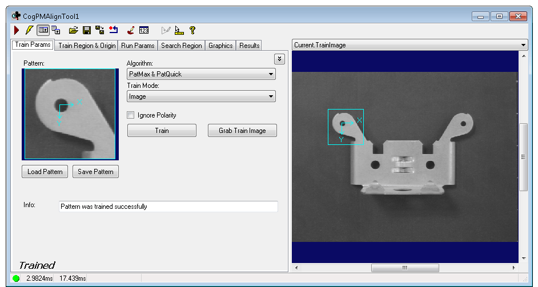Open the Run Params tab
The height and width of the screenshot is (287, 538).
(x=138, y=46)
